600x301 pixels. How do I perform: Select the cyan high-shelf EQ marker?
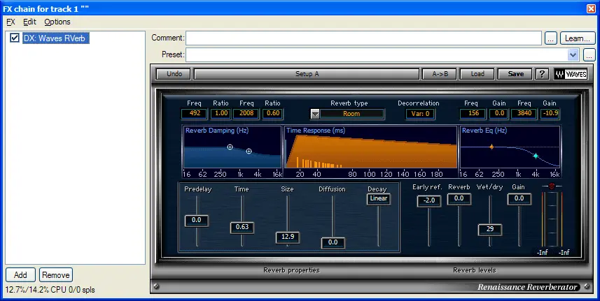coord(536,156)
